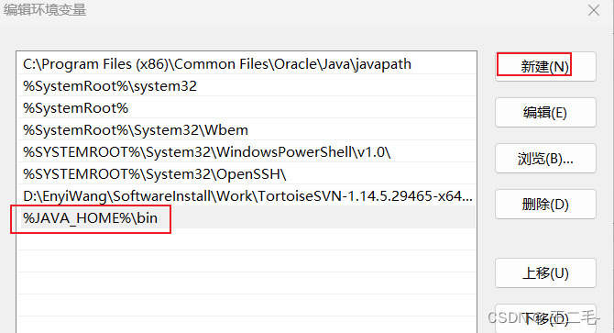Select the plain %SystemRoot% entry
Screen dimensions: 614x333
tap(247, 107)
